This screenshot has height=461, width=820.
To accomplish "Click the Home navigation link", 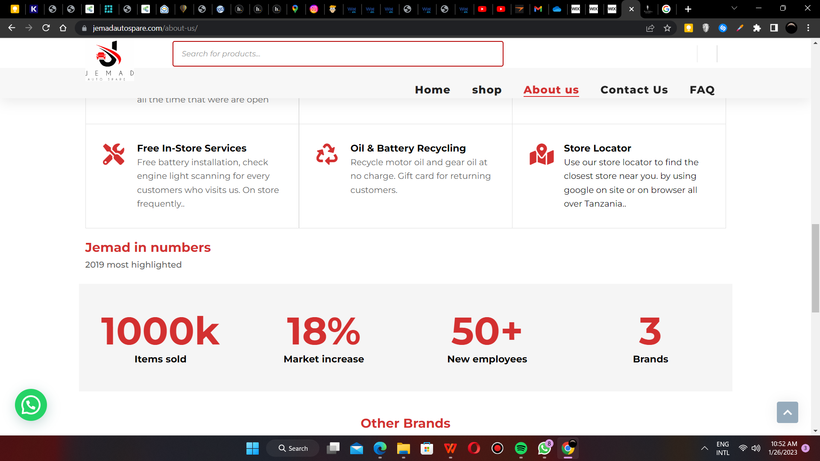I will [x=432, y=90].
